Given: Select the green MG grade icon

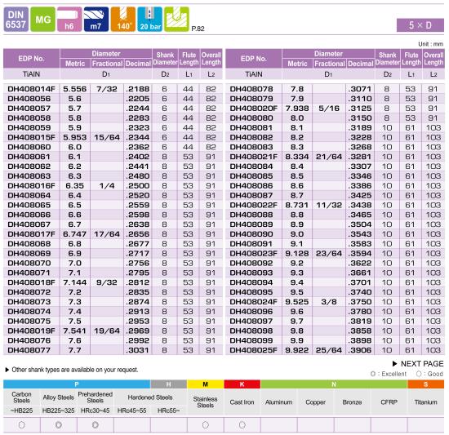Looking at the screenshot, I should coord(42,20).
